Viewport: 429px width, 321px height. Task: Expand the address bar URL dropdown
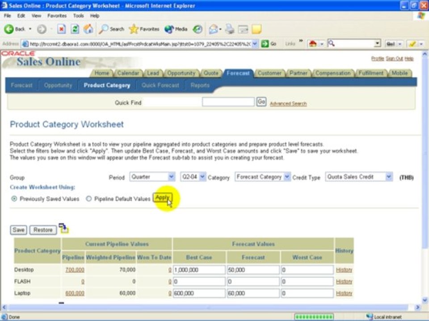255,44
